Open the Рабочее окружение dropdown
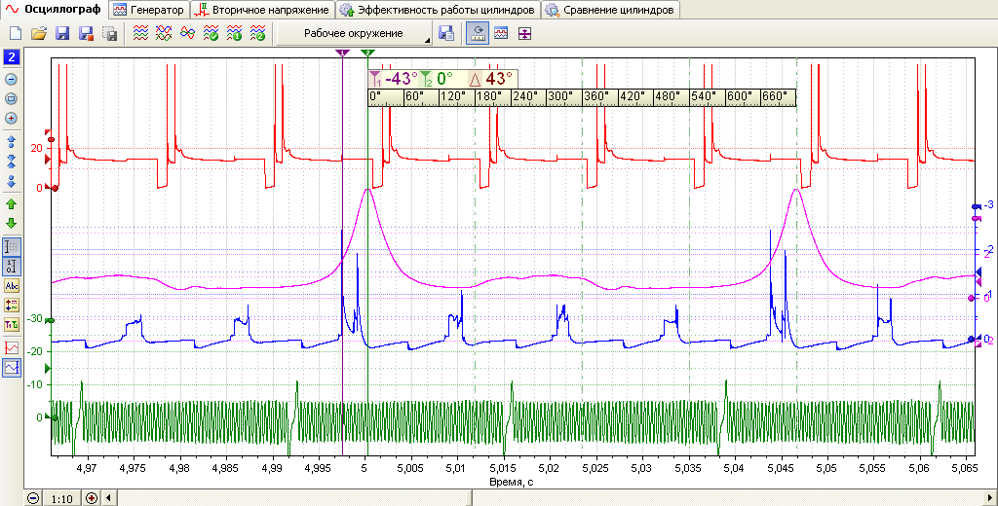This screenshot has height=506, width=998. click(354, 34)
